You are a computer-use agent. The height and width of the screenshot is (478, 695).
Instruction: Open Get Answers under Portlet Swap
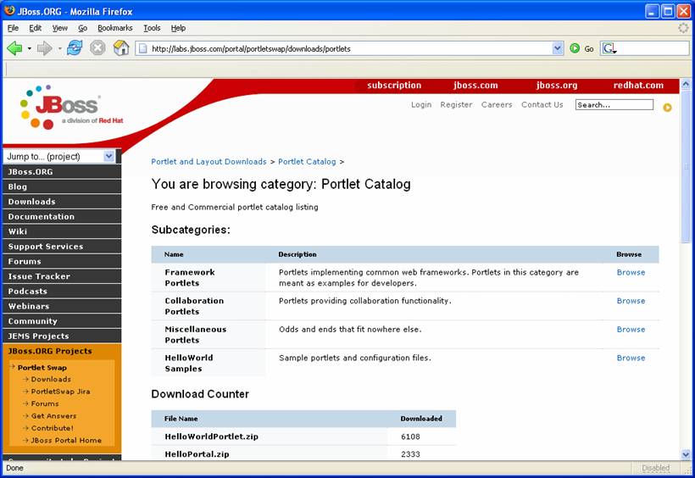pyautogui.click(x=53, y=416)
